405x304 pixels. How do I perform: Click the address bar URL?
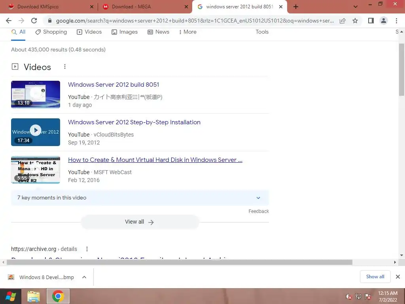(x=195, y=21)
